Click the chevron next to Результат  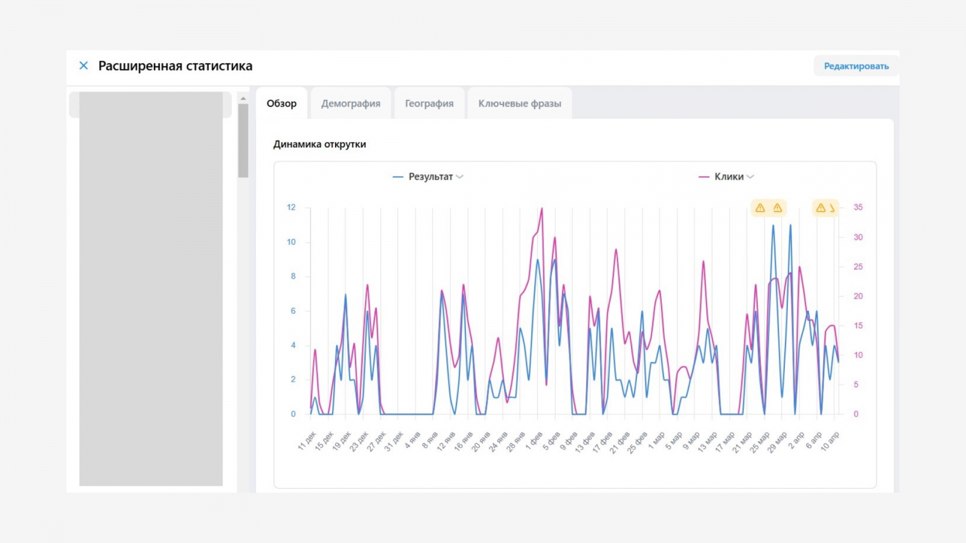[x=459, y=177]
